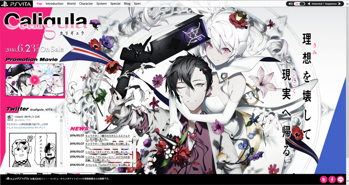Click the Promotion Movie thumbnail image
349x185 pixels.
pyautogui.click(x=34, y=80)
